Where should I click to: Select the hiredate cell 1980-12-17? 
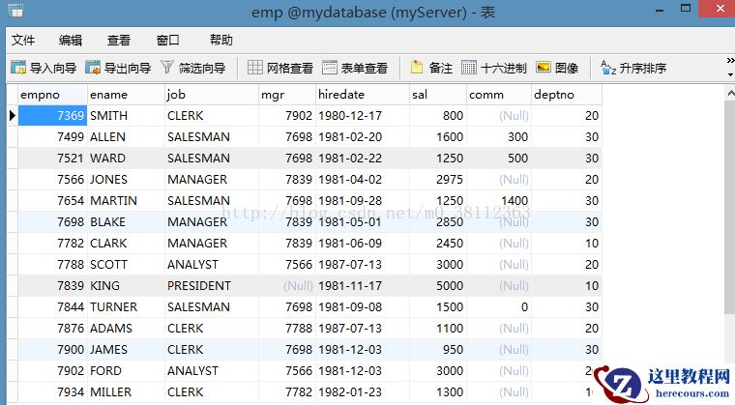(x=363, y=115)
